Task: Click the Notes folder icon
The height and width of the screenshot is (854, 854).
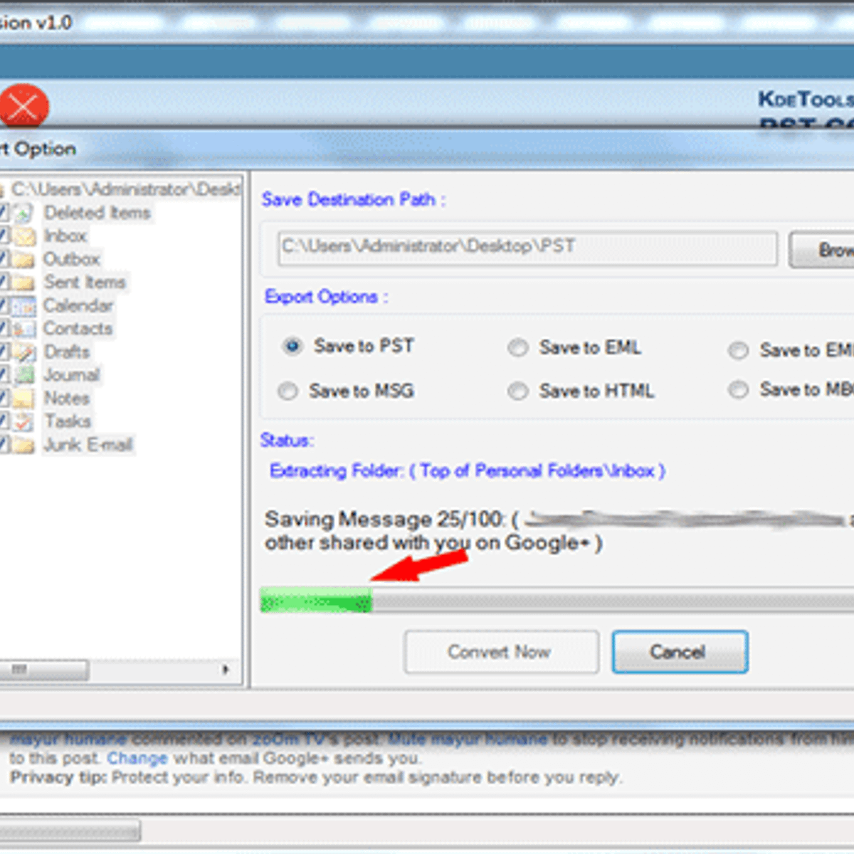Action: click(23, 399)
